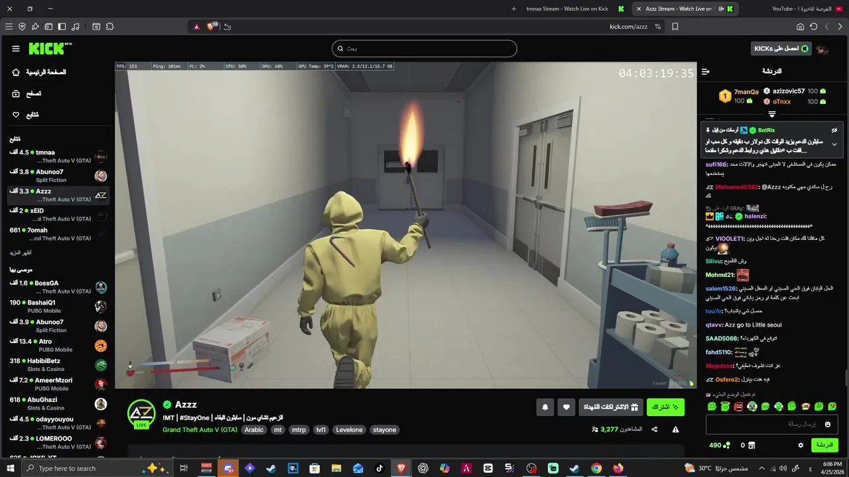This screenshot has width=849, height=477.
Task: Toggle the bell notifications button
Action: [x=545, y=407]
